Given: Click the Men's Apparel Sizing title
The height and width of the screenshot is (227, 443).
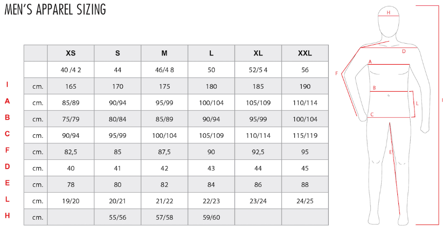Looking at the screenshot, I should 55,9.
